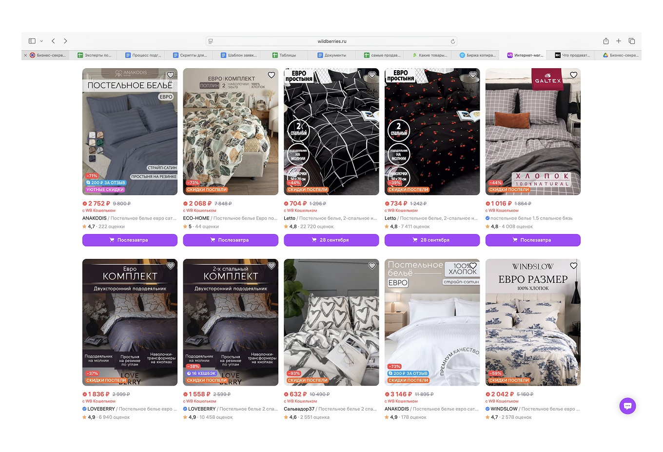663x452 pixels.
Task: Open the purple chat support bubble
Action: pyautogui.click(x=627, y=406)
